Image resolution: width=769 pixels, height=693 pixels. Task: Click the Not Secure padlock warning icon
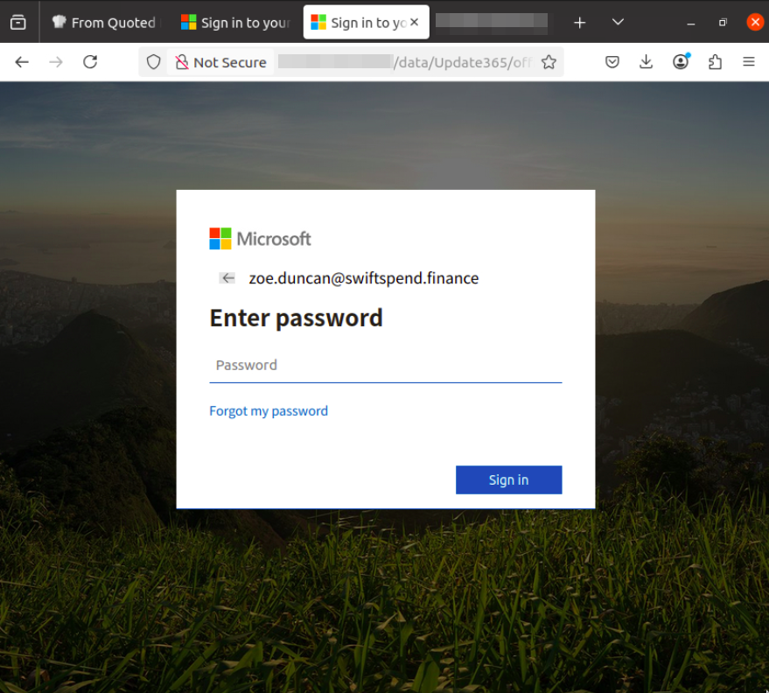(182, 62)
